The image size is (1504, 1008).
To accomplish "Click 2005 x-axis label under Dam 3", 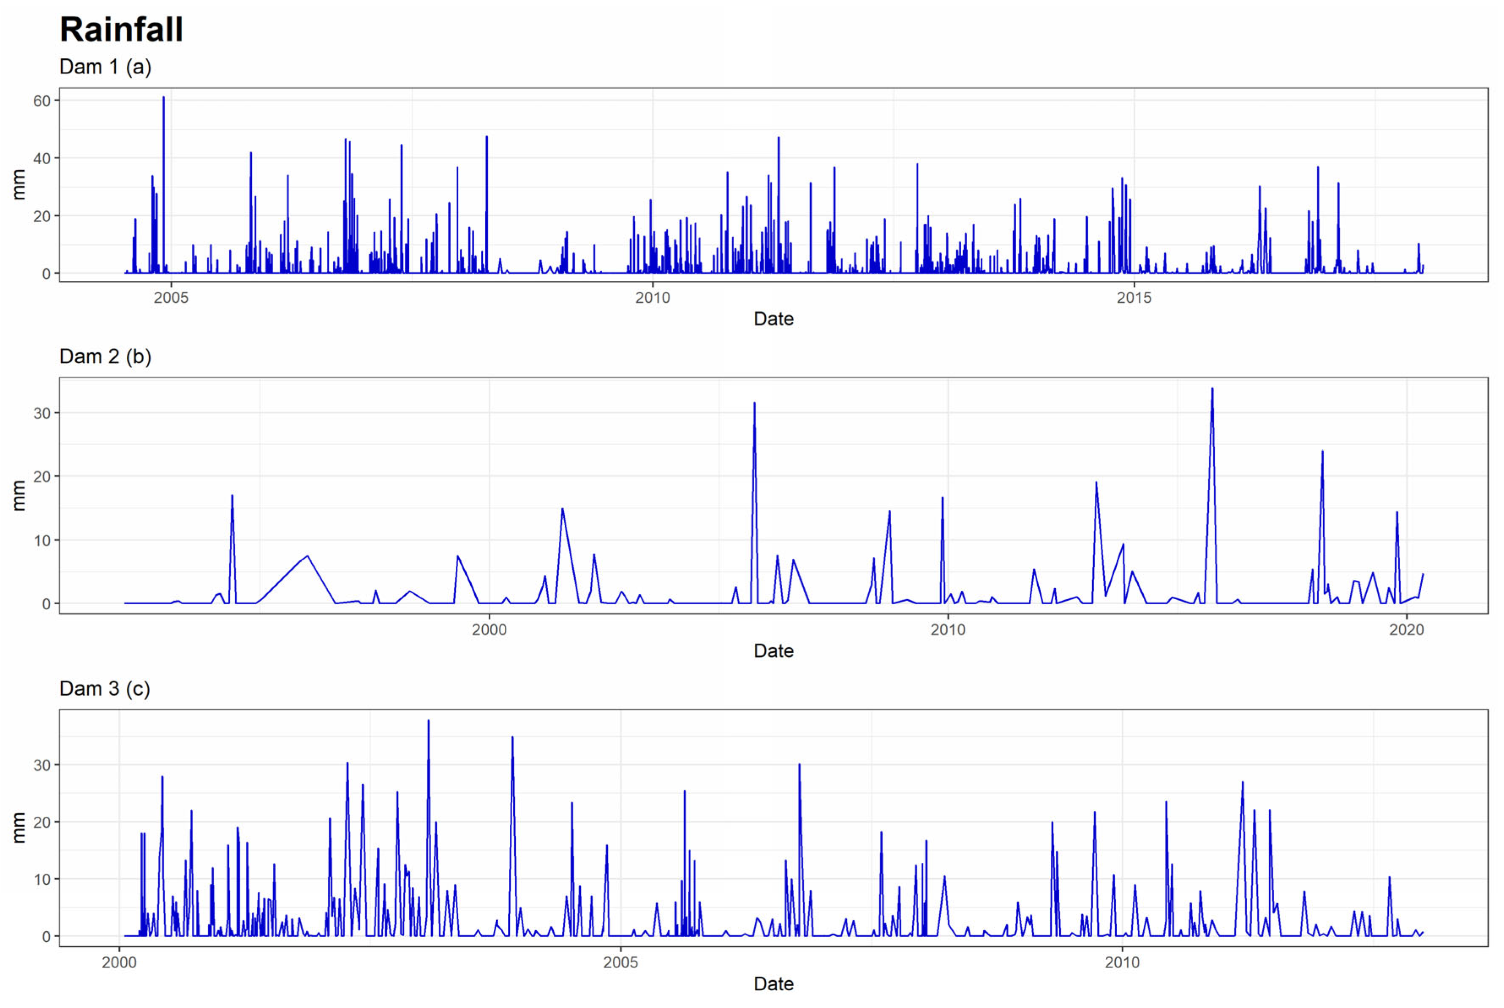I will click(x=620, y=962).
